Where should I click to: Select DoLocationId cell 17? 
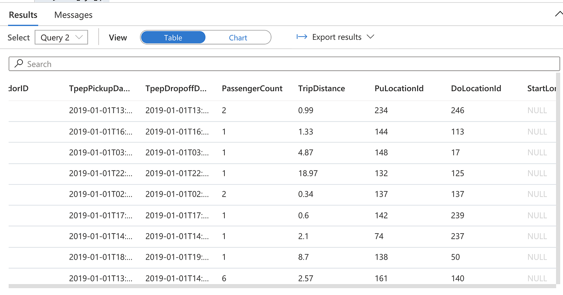pyautogui.click(x=455, y=153)
